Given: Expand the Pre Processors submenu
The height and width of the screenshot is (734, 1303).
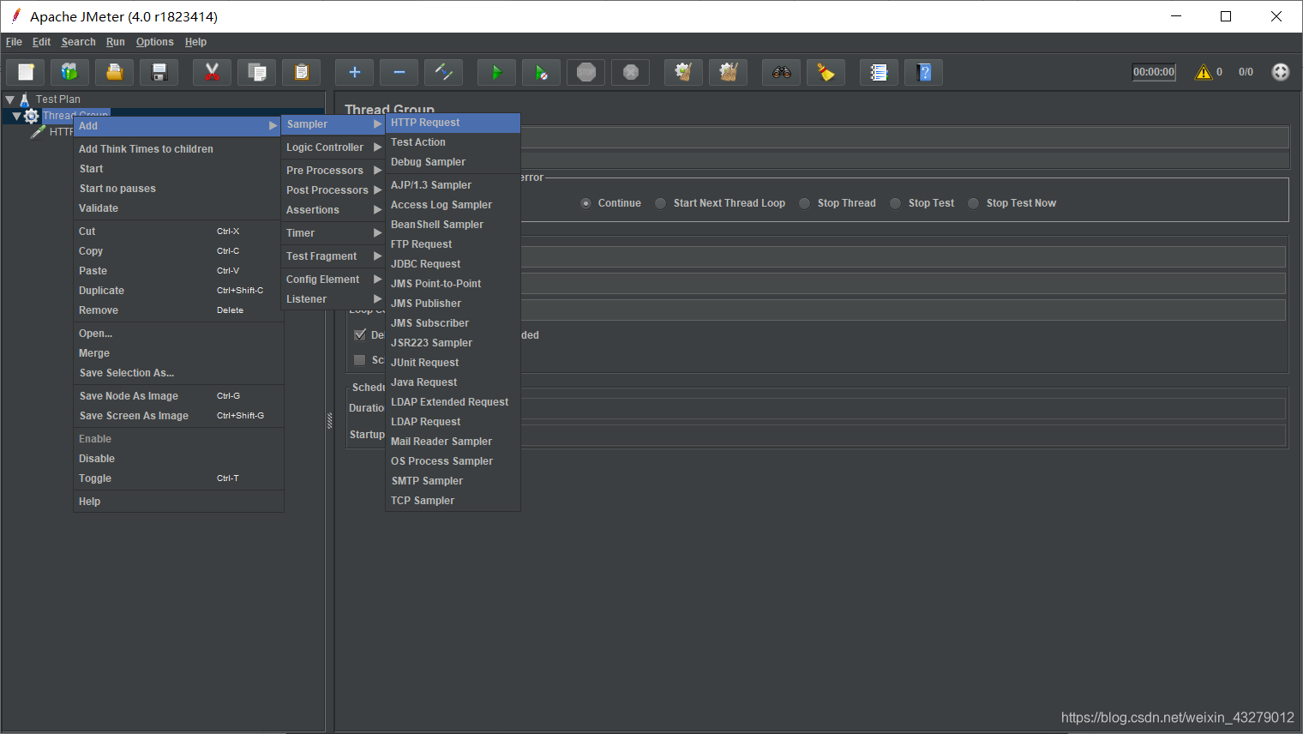Looking at the screenshot, I should [x=333, y=171].
